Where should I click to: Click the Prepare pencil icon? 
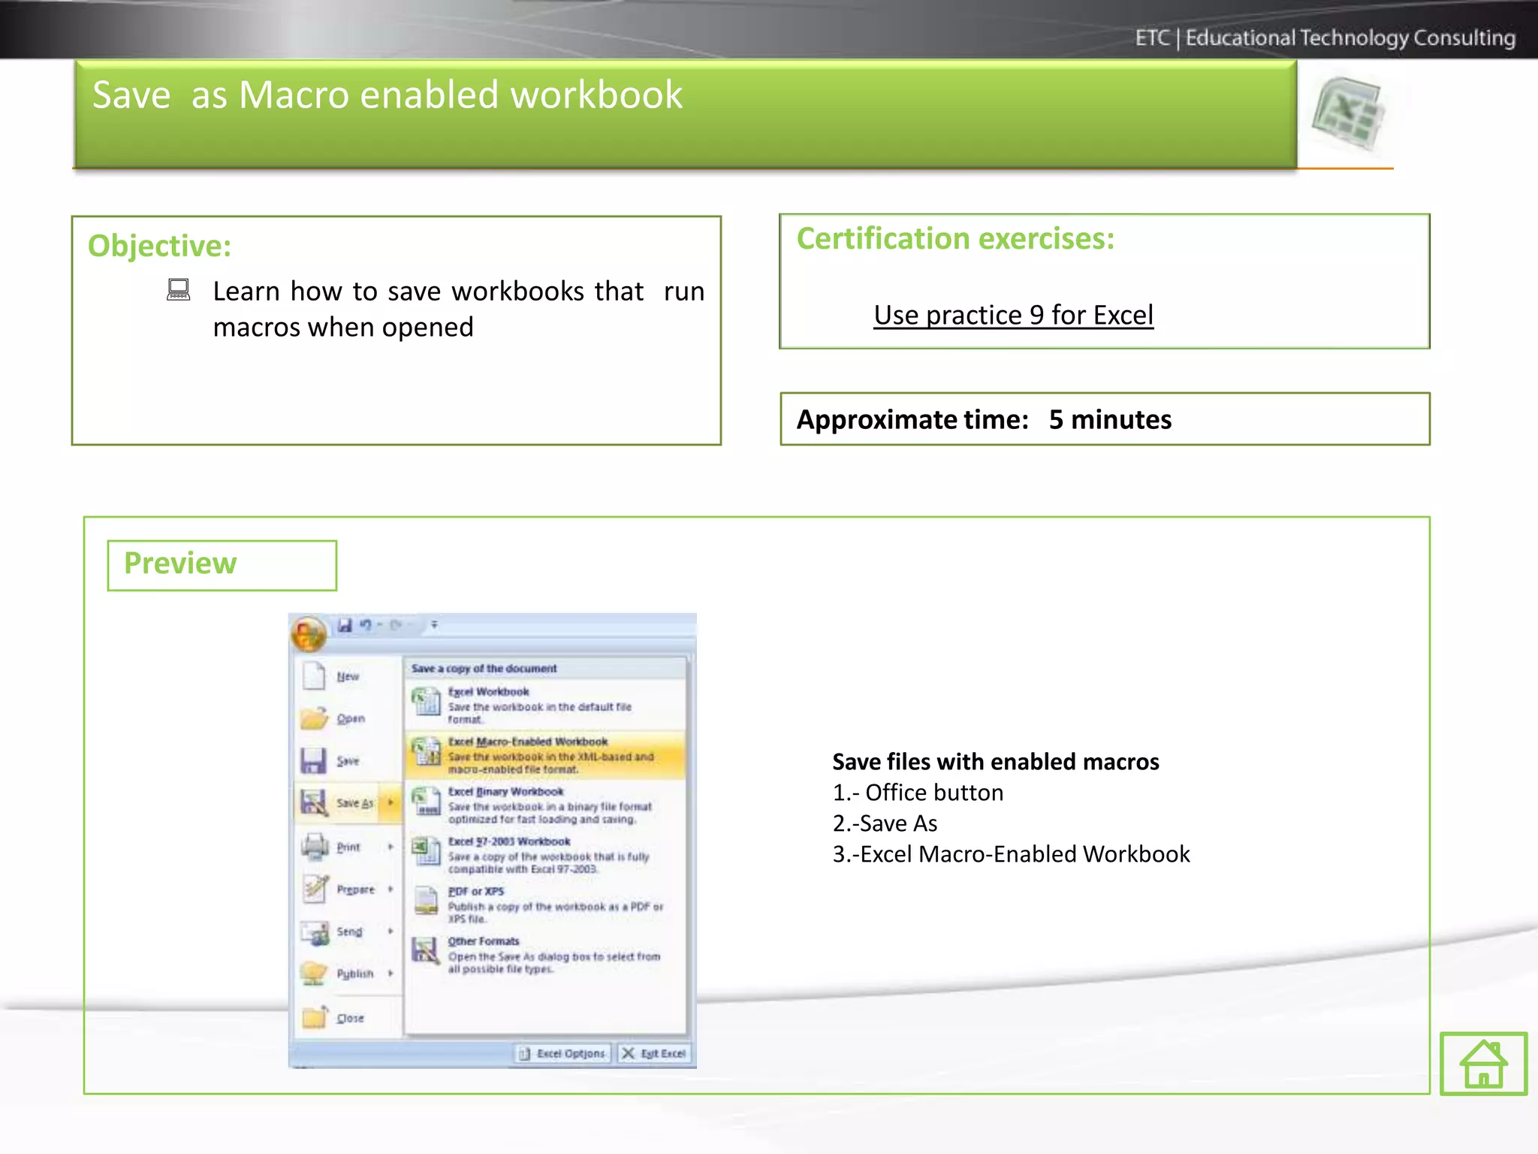coord(315,889)
